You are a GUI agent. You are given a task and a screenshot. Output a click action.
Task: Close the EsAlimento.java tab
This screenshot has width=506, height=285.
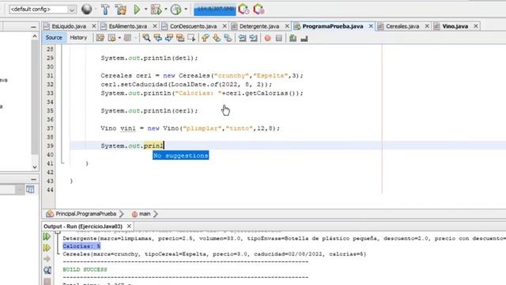[155, 26]
